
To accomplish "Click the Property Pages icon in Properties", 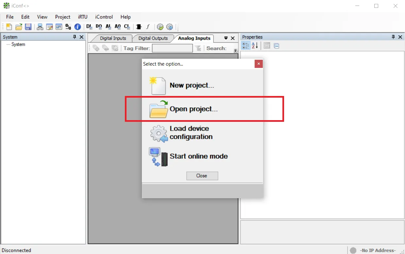I will click(x=267, y=46).
